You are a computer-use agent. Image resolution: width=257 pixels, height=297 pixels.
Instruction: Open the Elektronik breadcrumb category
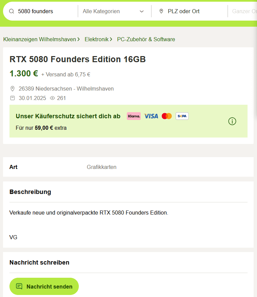pos(97,39)
